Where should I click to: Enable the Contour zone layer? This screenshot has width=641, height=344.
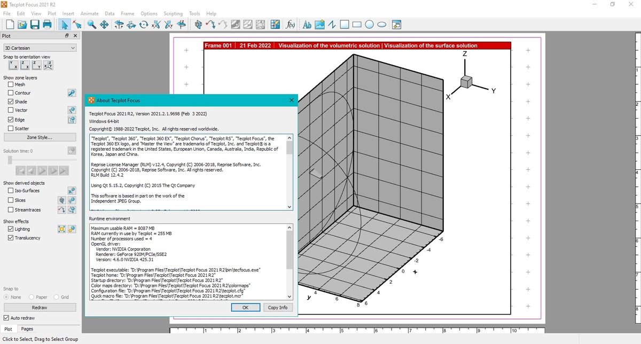coord(11,93)
